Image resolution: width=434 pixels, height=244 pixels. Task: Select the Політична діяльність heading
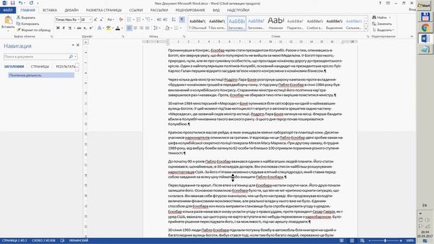(x=41, y=75)
